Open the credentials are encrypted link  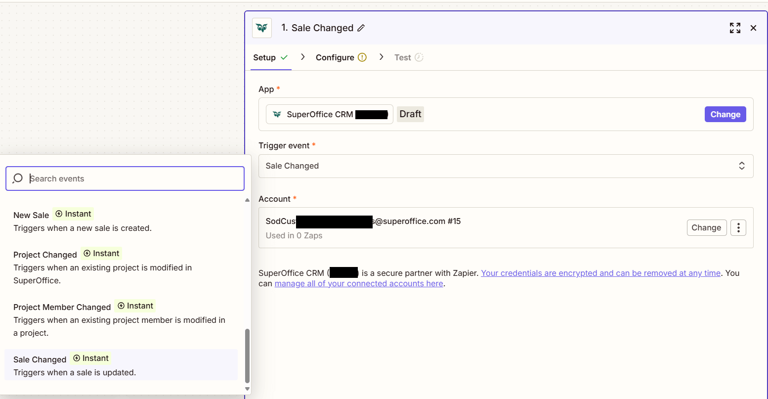[600, 273]
